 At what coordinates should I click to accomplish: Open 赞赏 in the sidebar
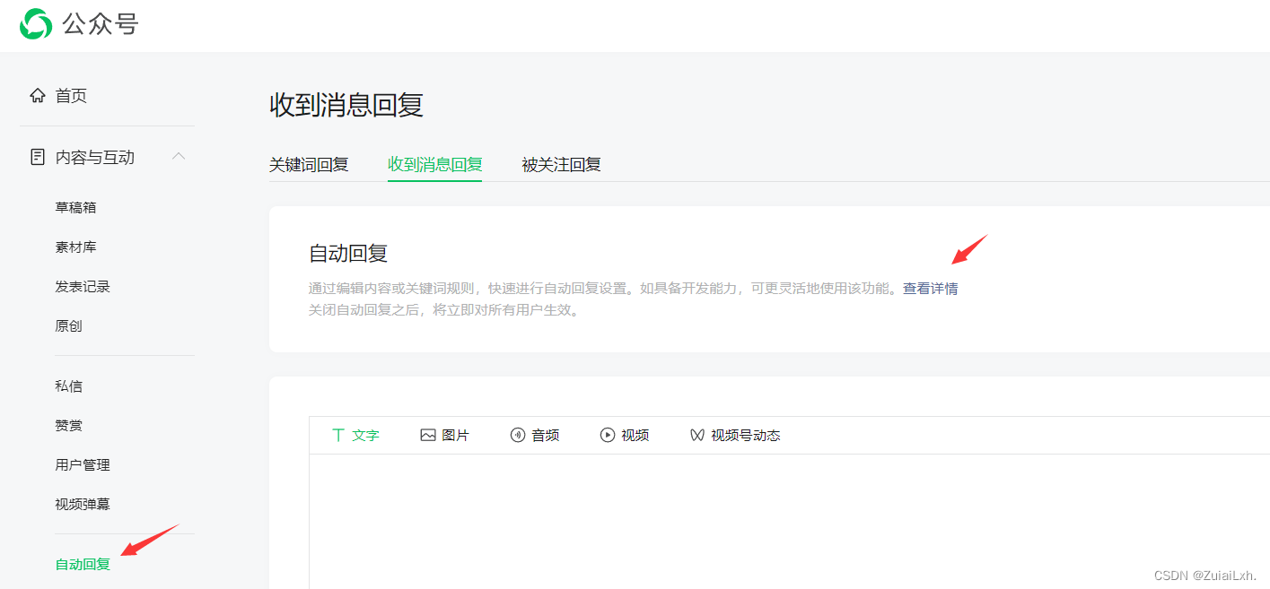coord(68,425)
